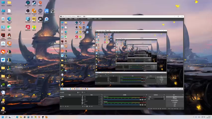Viewport: 212px width, 119px height.
Task: Pop out the Scenes dock panel
Action: (80, 95)
